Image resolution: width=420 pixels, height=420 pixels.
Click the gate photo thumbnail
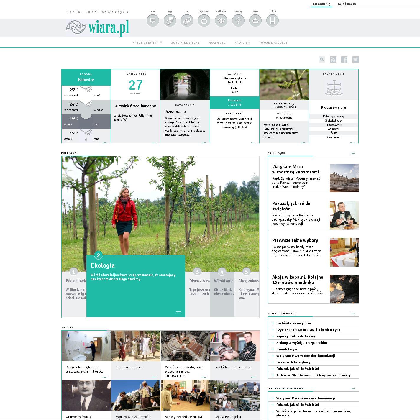coord(185,85)
